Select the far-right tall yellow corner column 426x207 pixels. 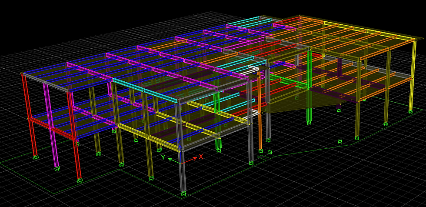pyautogui.click(x=413, y=76)
